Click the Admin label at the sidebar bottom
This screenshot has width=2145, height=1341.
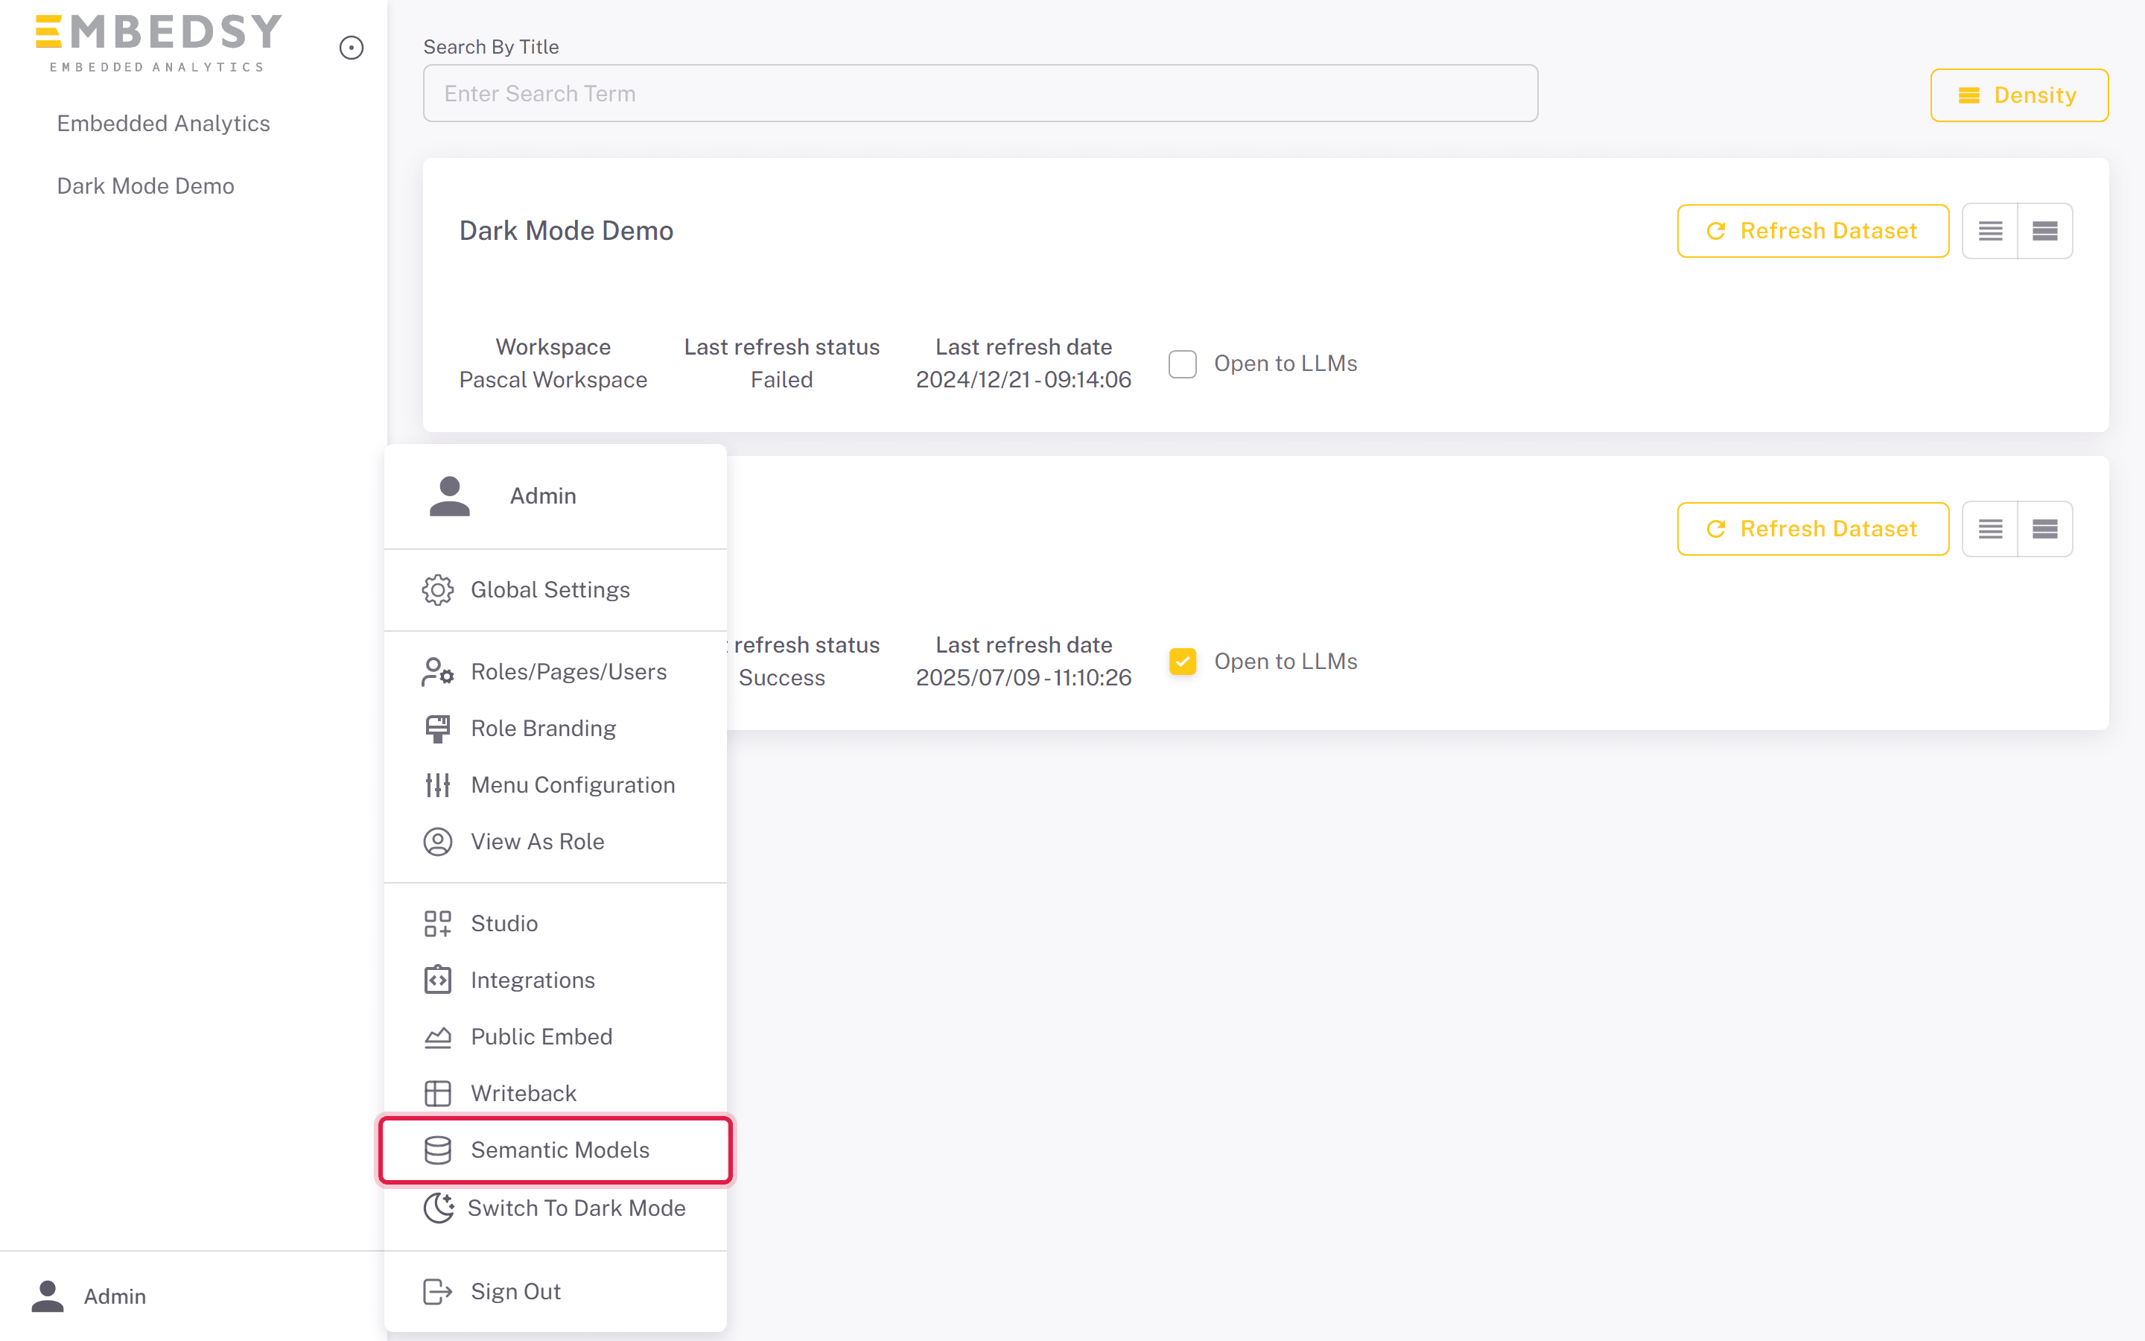(x=115, y=1296)
